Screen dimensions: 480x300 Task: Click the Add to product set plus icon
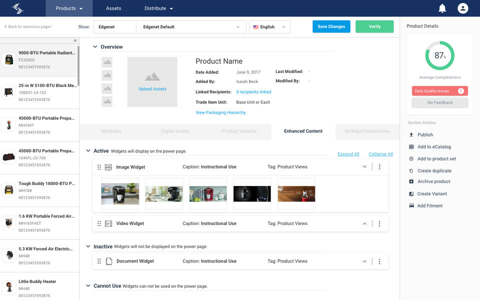(x=411, y=158)
